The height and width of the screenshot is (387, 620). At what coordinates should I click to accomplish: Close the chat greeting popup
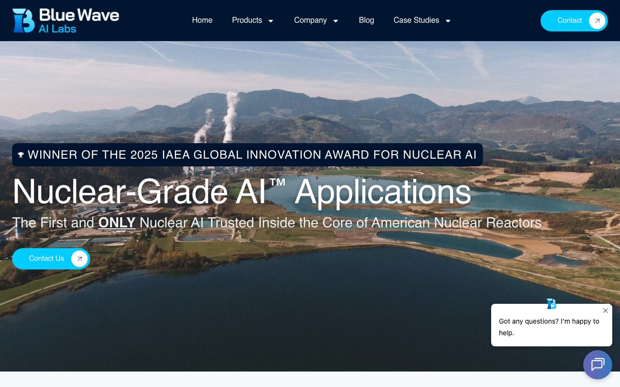coord(605,311)
